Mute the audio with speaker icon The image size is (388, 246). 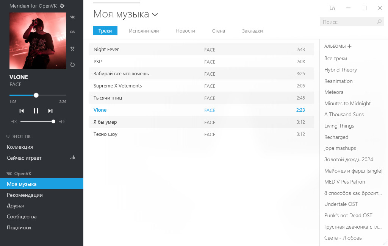(14, 121)
